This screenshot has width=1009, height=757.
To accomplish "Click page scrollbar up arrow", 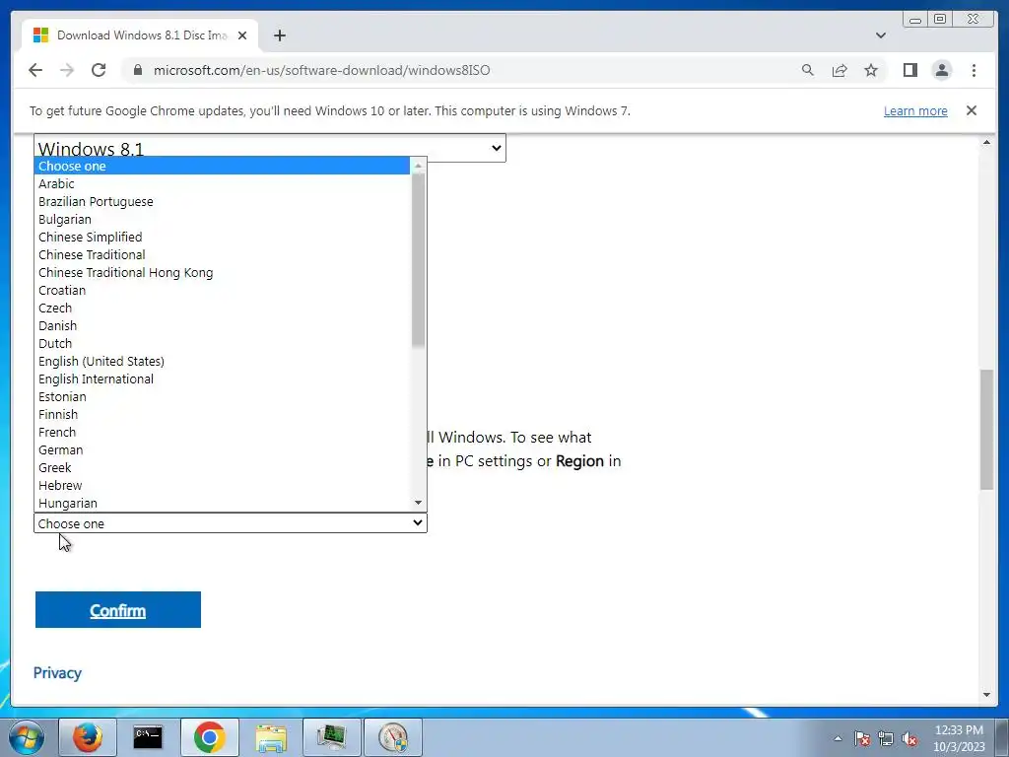I will click(x=986, y=142).
